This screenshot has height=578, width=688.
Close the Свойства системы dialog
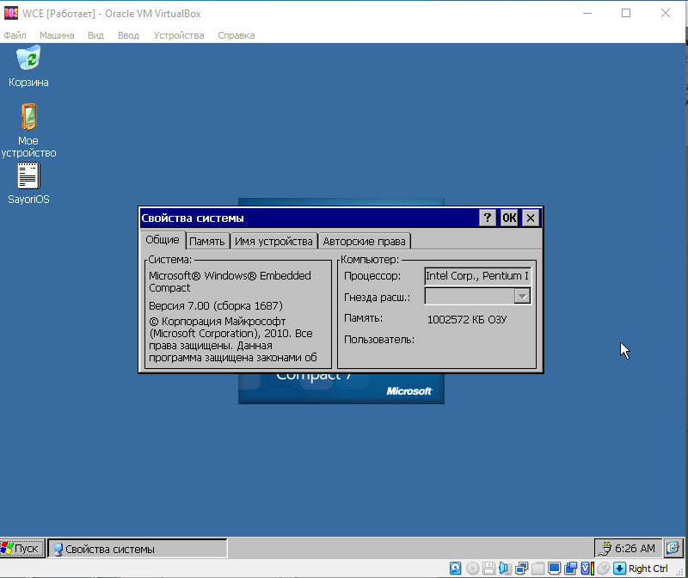pyautogui.click(x=531, y=218)
